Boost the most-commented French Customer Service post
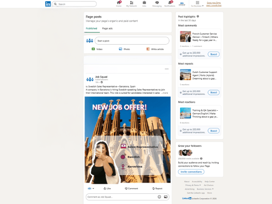 (x=213, y=54)
